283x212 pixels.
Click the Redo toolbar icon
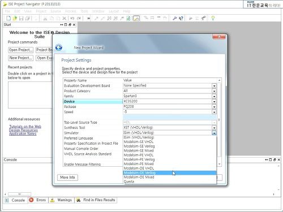point(79,18)
